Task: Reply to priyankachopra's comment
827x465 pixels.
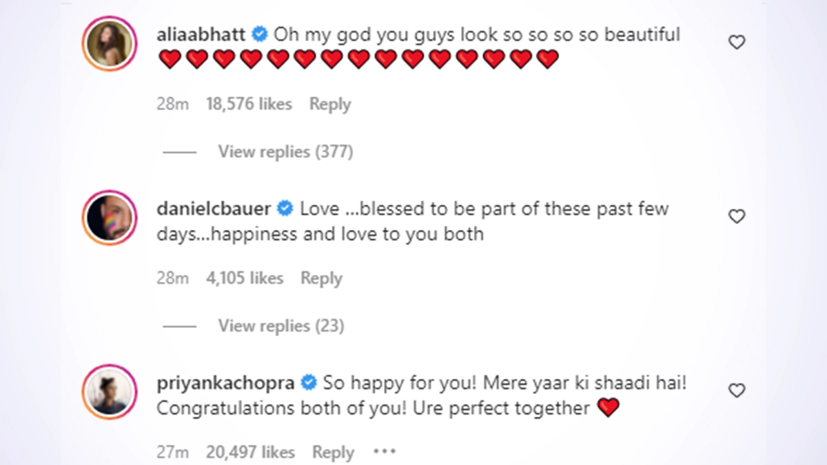Action: [x=333, y=453]
